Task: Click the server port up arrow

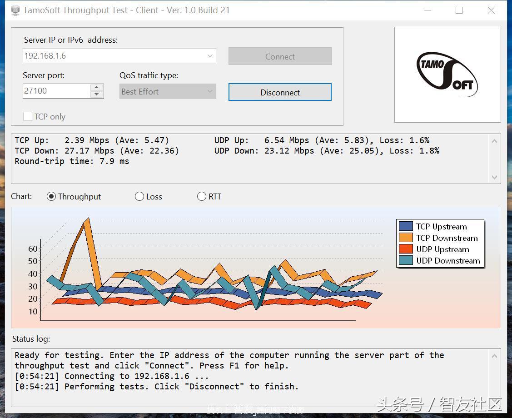Action: [x=96, y=87]
